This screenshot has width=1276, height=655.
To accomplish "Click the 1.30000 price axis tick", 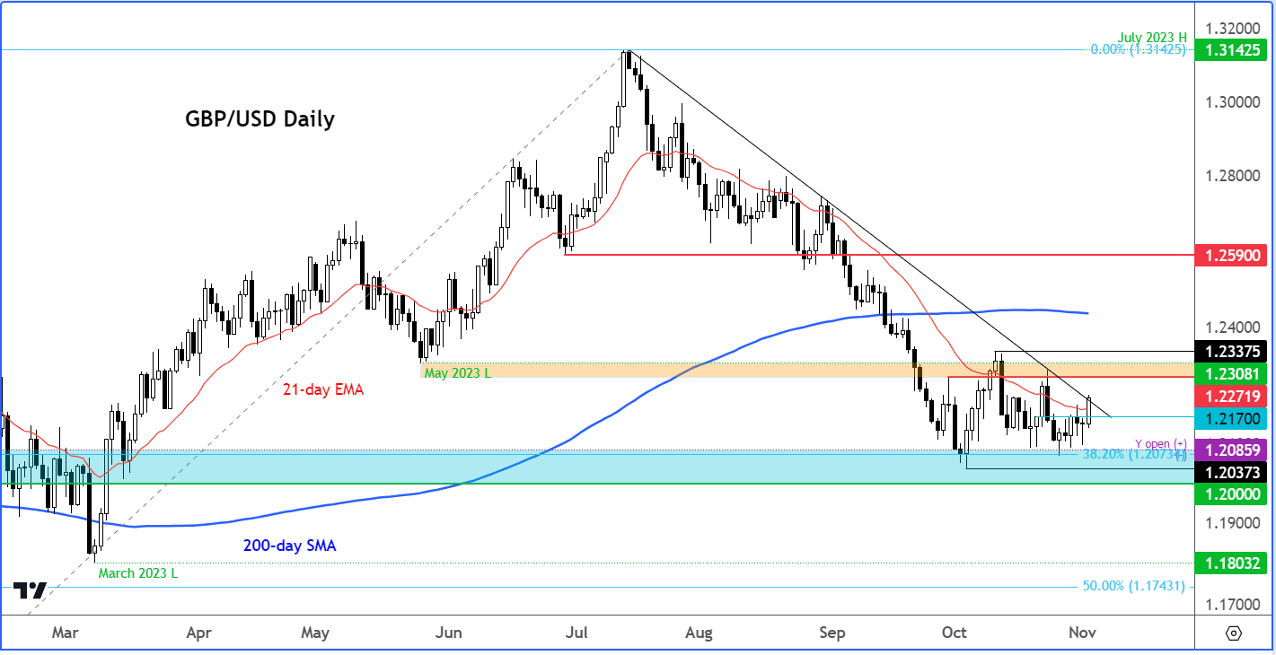I will coord(1235,101).
